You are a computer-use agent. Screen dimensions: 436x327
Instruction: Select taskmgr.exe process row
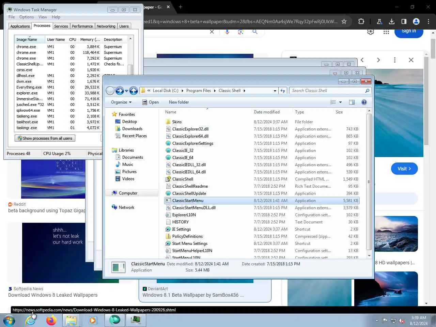[x=71, y=128]
